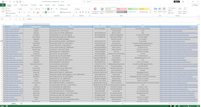201x107 pixels.
Task: Click the Cut scissors button
Action: tap(8, 8)
